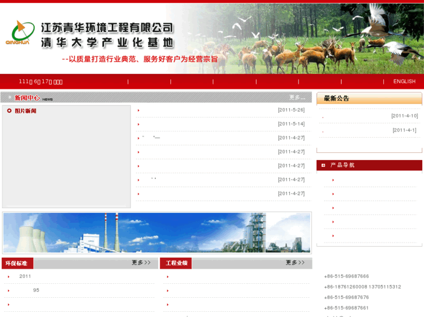The width and height of the screenshot is (424, 317).
Task: Select the 图片新闻 heading
Action: tap(26, 111)
